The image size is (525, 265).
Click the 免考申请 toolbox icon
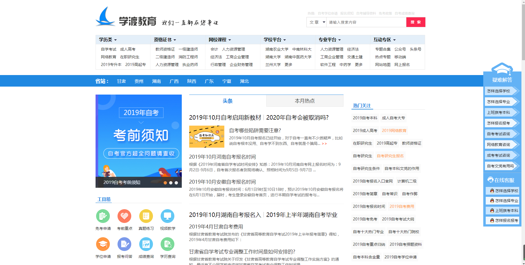[x=103, y=216]
